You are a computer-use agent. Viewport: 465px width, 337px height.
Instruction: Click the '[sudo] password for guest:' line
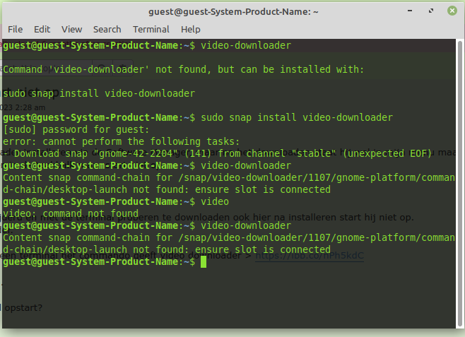(x=76, y=129)
